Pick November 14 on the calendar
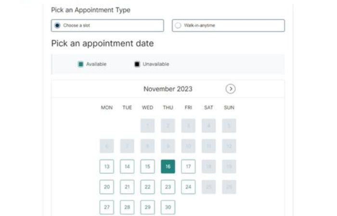337x216 pixels. click(127, 167)
